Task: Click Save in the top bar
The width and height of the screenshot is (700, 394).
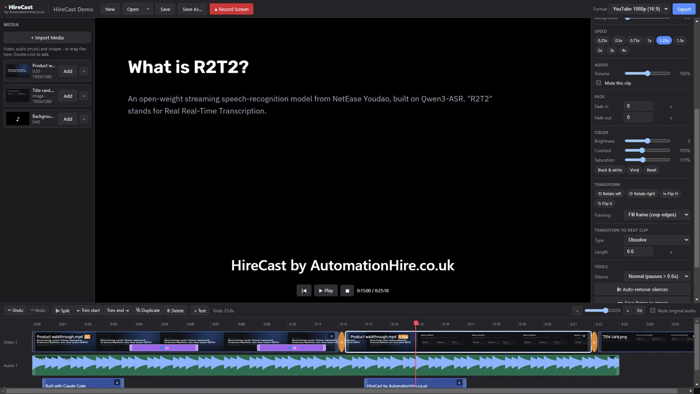Action: pyautogui.click(x=165, y=9)
